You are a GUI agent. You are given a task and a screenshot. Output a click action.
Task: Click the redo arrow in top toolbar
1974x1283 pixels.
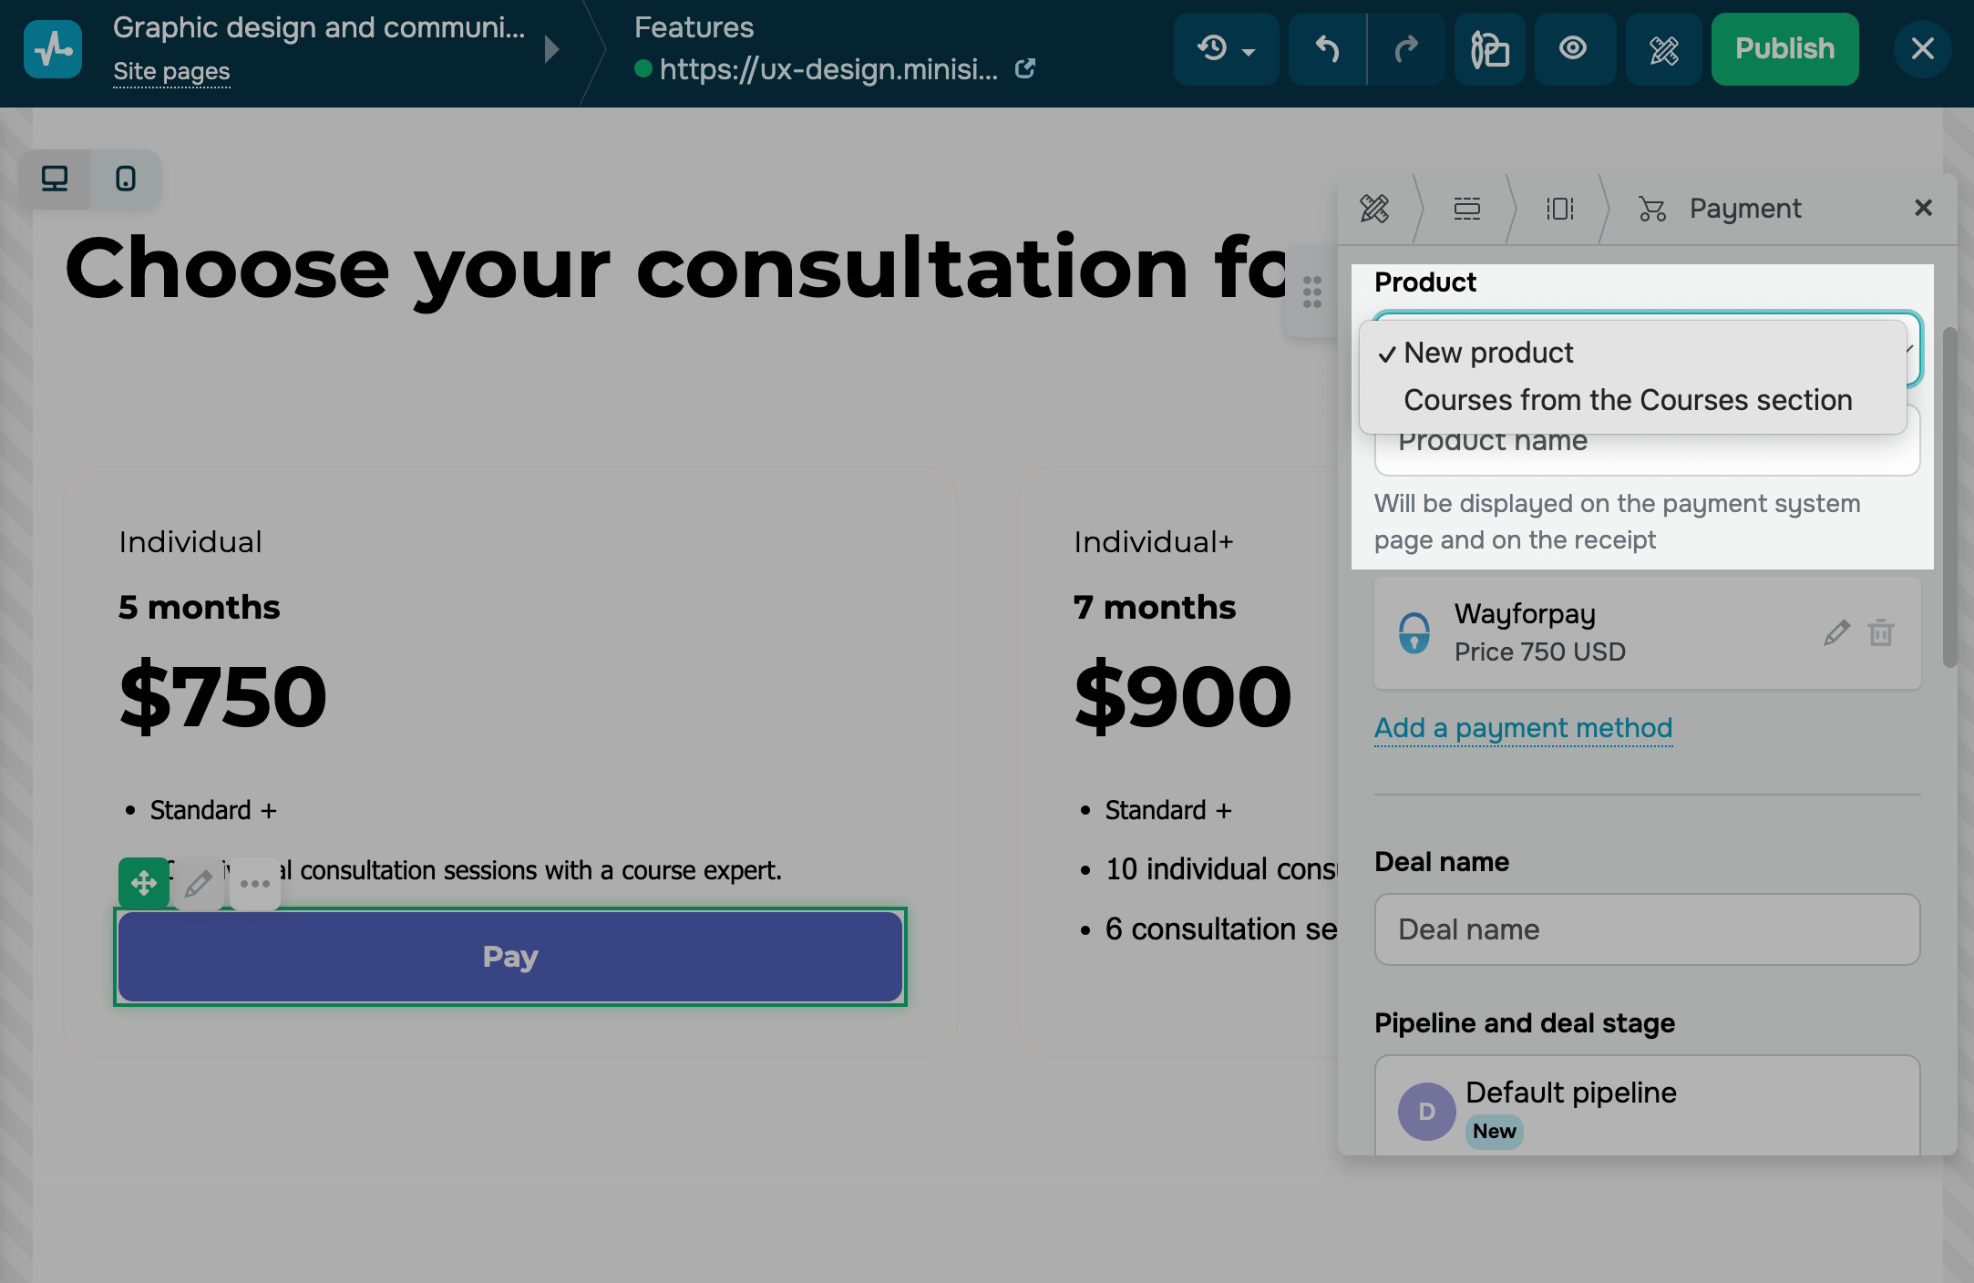point(1406,49)
